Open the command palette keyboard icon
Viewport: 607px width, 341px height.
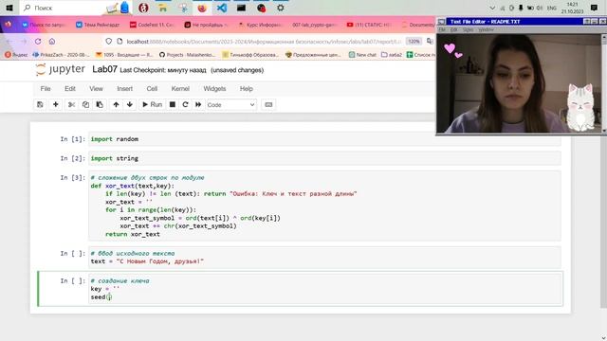[x=268, y=105]
